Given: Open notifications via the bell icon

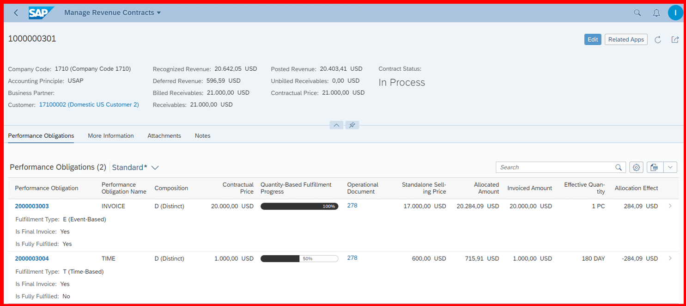Looking at the screenshot, I should 656,12.
